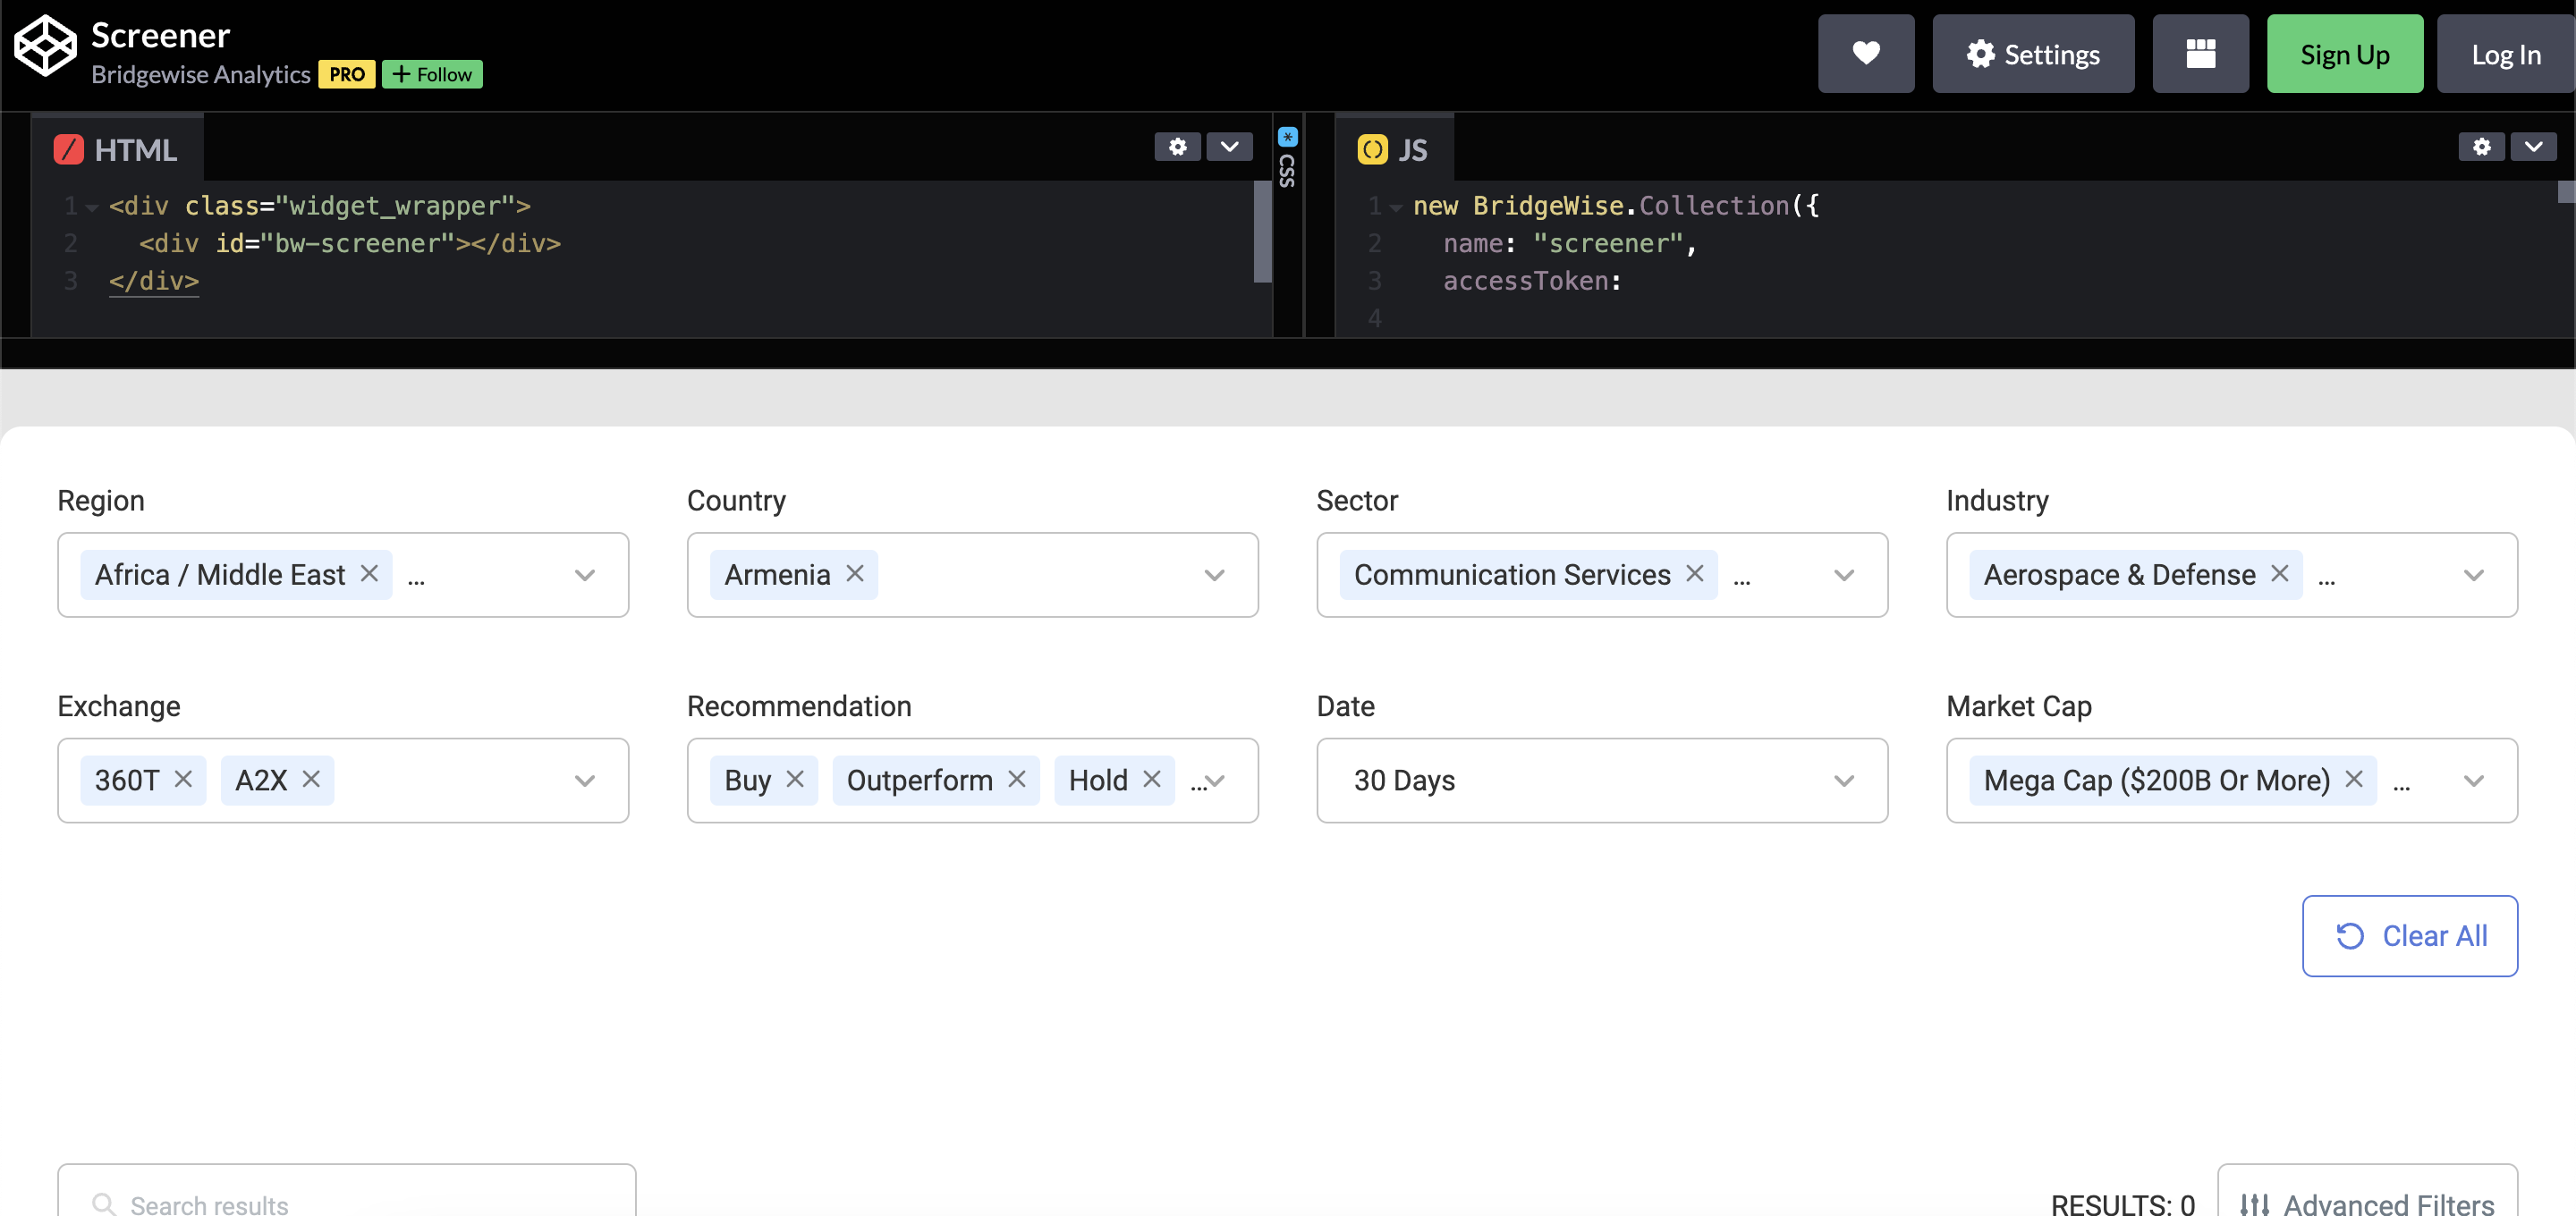Collapse the HTML editor chevron menu
The image size is (2576, 1216).
coord(1229,147)
